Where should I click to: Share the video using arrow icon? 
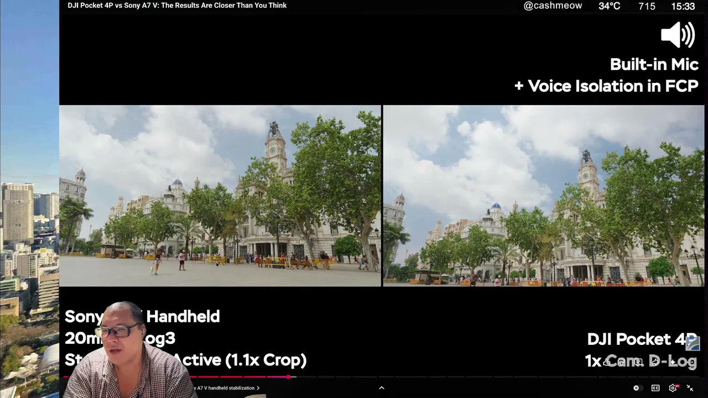[655, 362]
